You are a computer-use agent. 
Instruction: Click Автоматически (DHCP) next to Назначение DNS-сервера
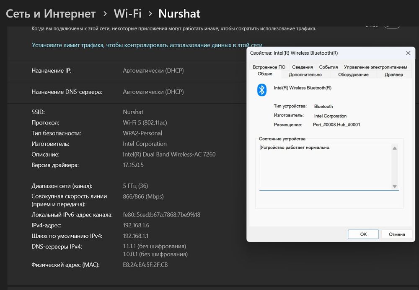click(x=153, y=92)
